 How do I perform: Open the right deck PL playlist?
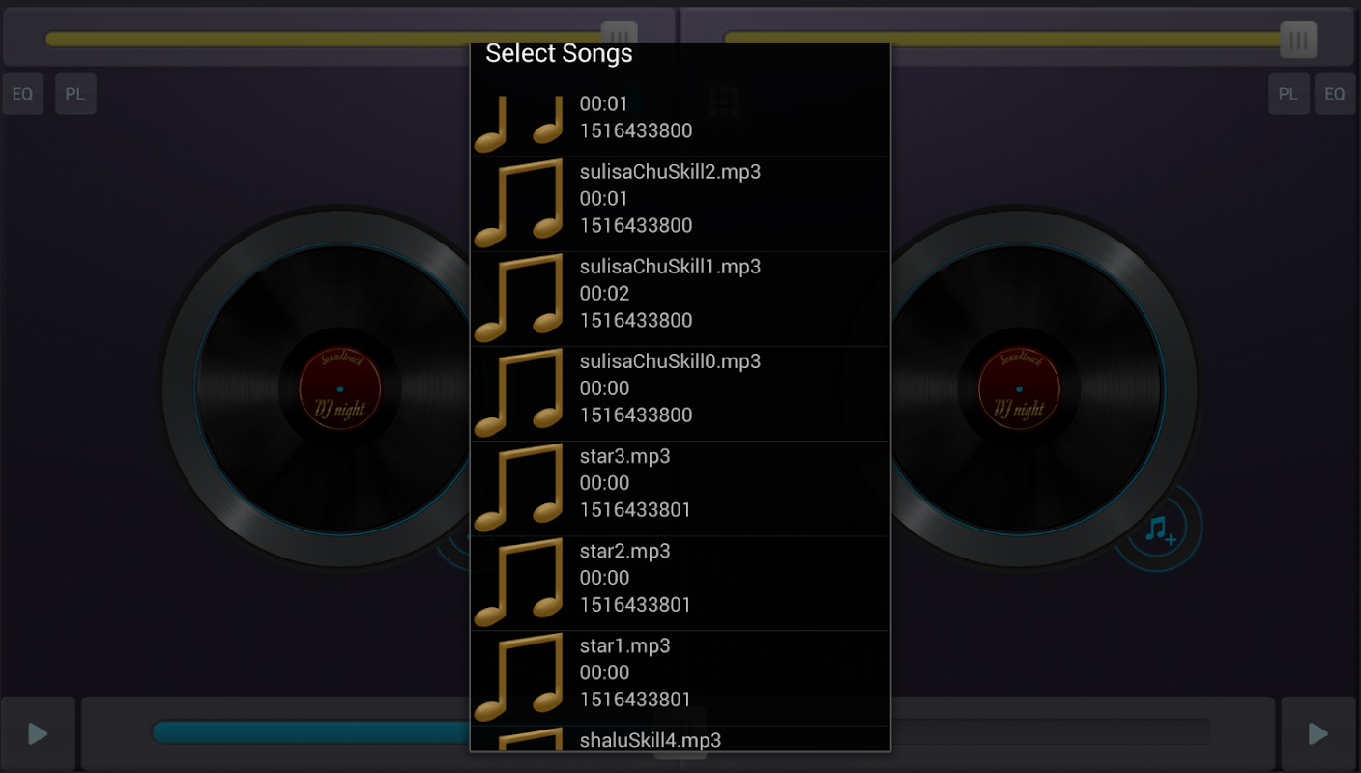[1289, 94]
